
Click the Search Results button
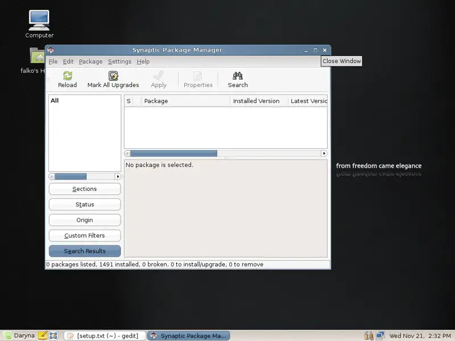pos(85,251)
